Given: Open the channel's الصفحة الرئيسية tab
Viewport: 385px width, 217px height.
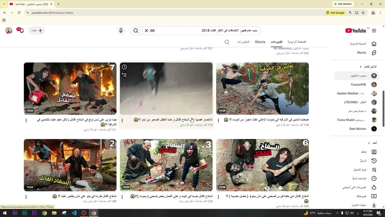Looking at the screenshot, I should click(297, 42).
